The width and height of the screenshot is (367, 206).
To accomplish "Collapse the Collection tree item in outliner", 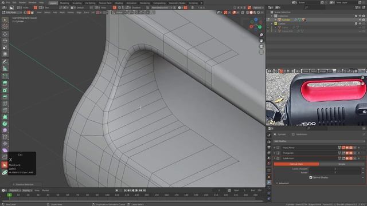I will [272, 16].
